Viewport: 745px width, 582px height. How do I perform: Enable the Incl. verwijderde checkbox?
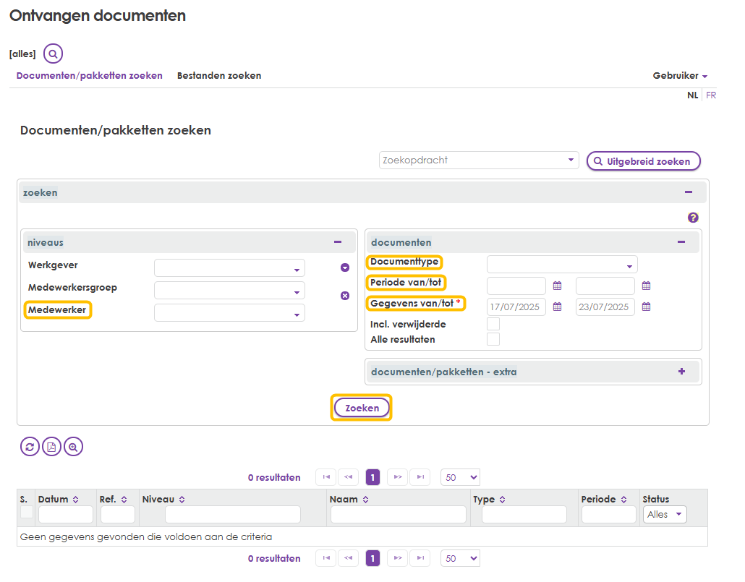[x=493, y=324]
